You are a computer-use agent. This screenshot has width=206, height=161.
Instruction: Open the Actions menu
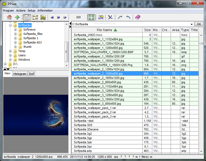(x=21, y=10)
